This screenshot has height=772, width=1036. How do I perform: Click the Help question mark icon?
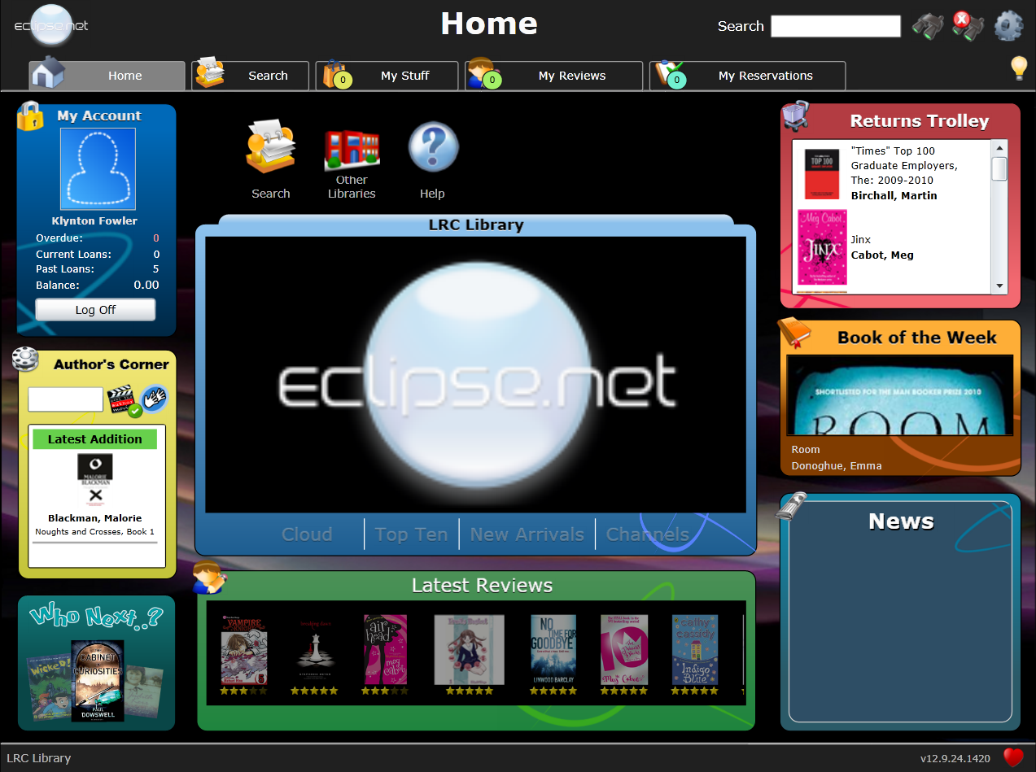click(433, 148)
